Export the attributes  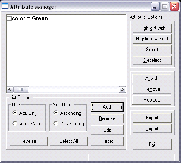[152, 118]
